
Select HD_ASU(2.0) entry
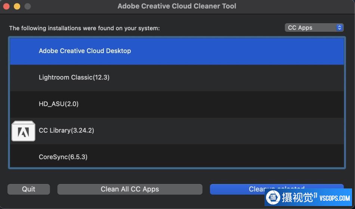tap(177, 104)
